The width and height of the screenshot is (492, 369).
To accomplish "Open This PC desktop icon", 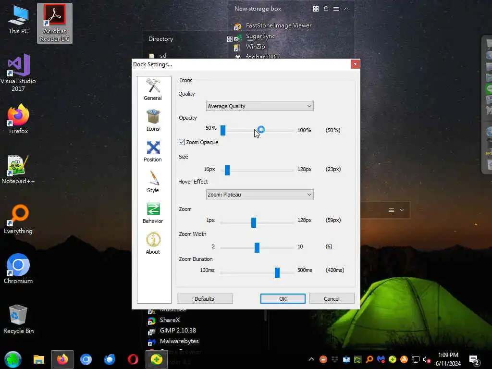I will (18, 20).
